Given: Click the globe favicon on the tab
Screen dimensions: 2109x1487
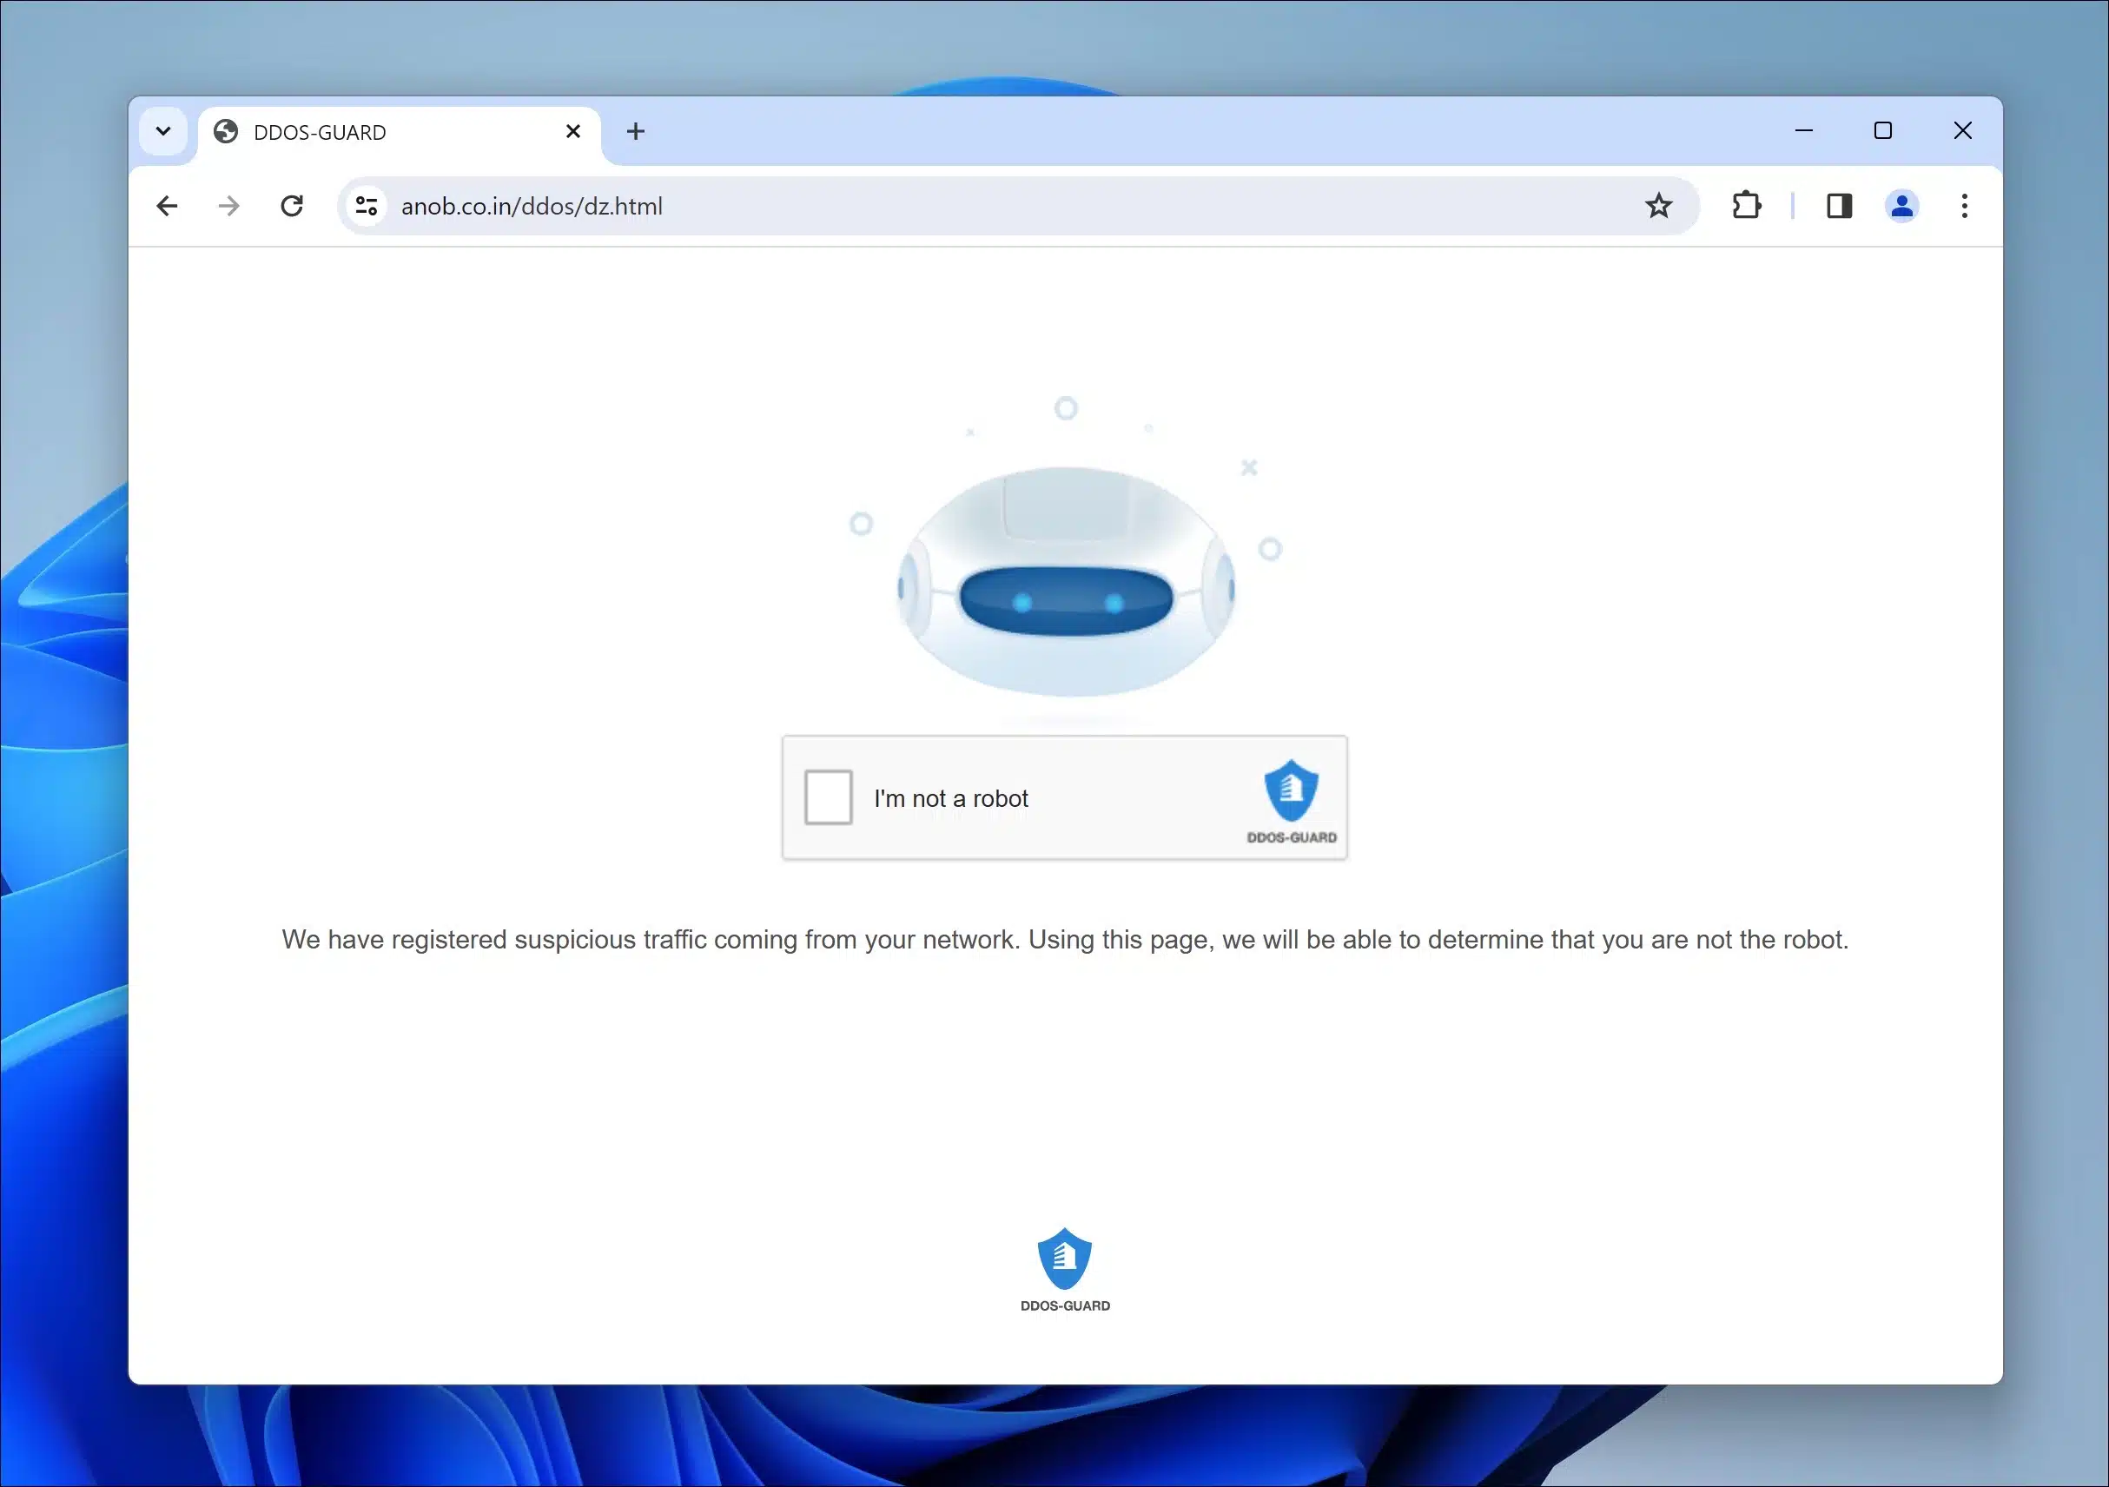Looking at the screenshot, I should [226, 131].
